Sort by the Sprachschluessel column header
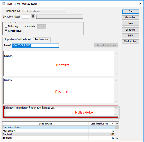The height and width of the screenshot is (142, 144). [x=102, y=124]
